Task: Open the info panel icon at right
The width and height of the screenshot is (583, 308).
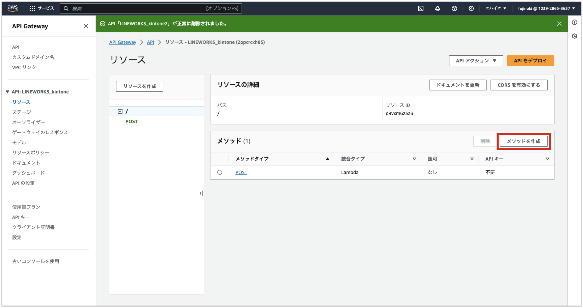Action: click(x=575, y=22)
